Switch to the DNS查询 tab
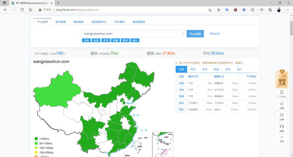 (119, 22)
